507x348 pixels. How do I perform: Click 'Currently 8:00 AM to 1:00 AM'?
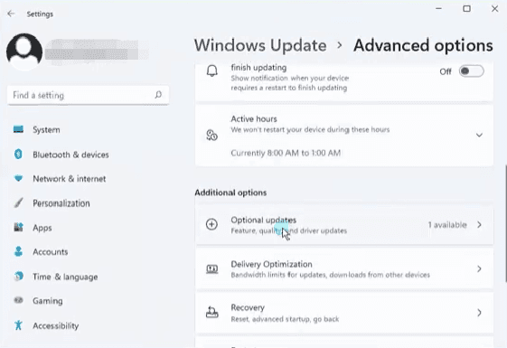286,153
